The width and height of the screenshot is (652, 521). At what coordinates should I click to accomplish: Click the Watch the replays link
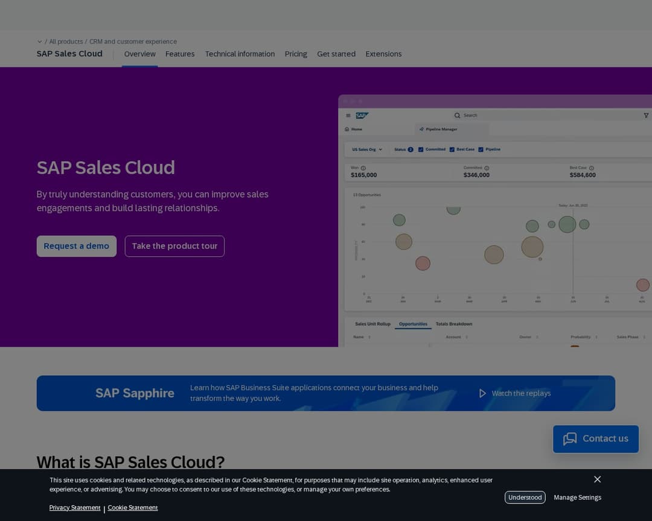[521, 393]
